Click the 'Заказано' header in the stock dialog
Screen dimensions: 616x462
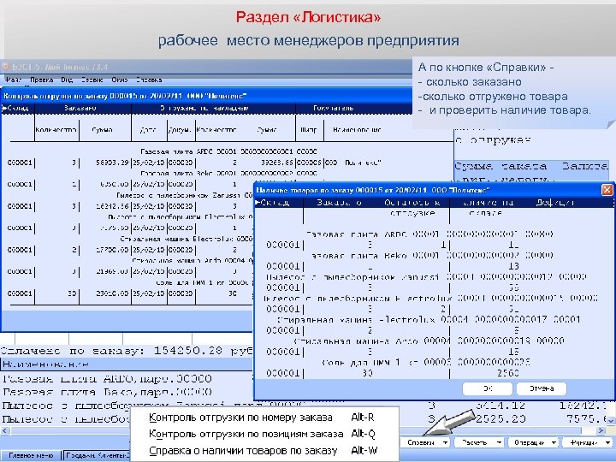[339, 203]
